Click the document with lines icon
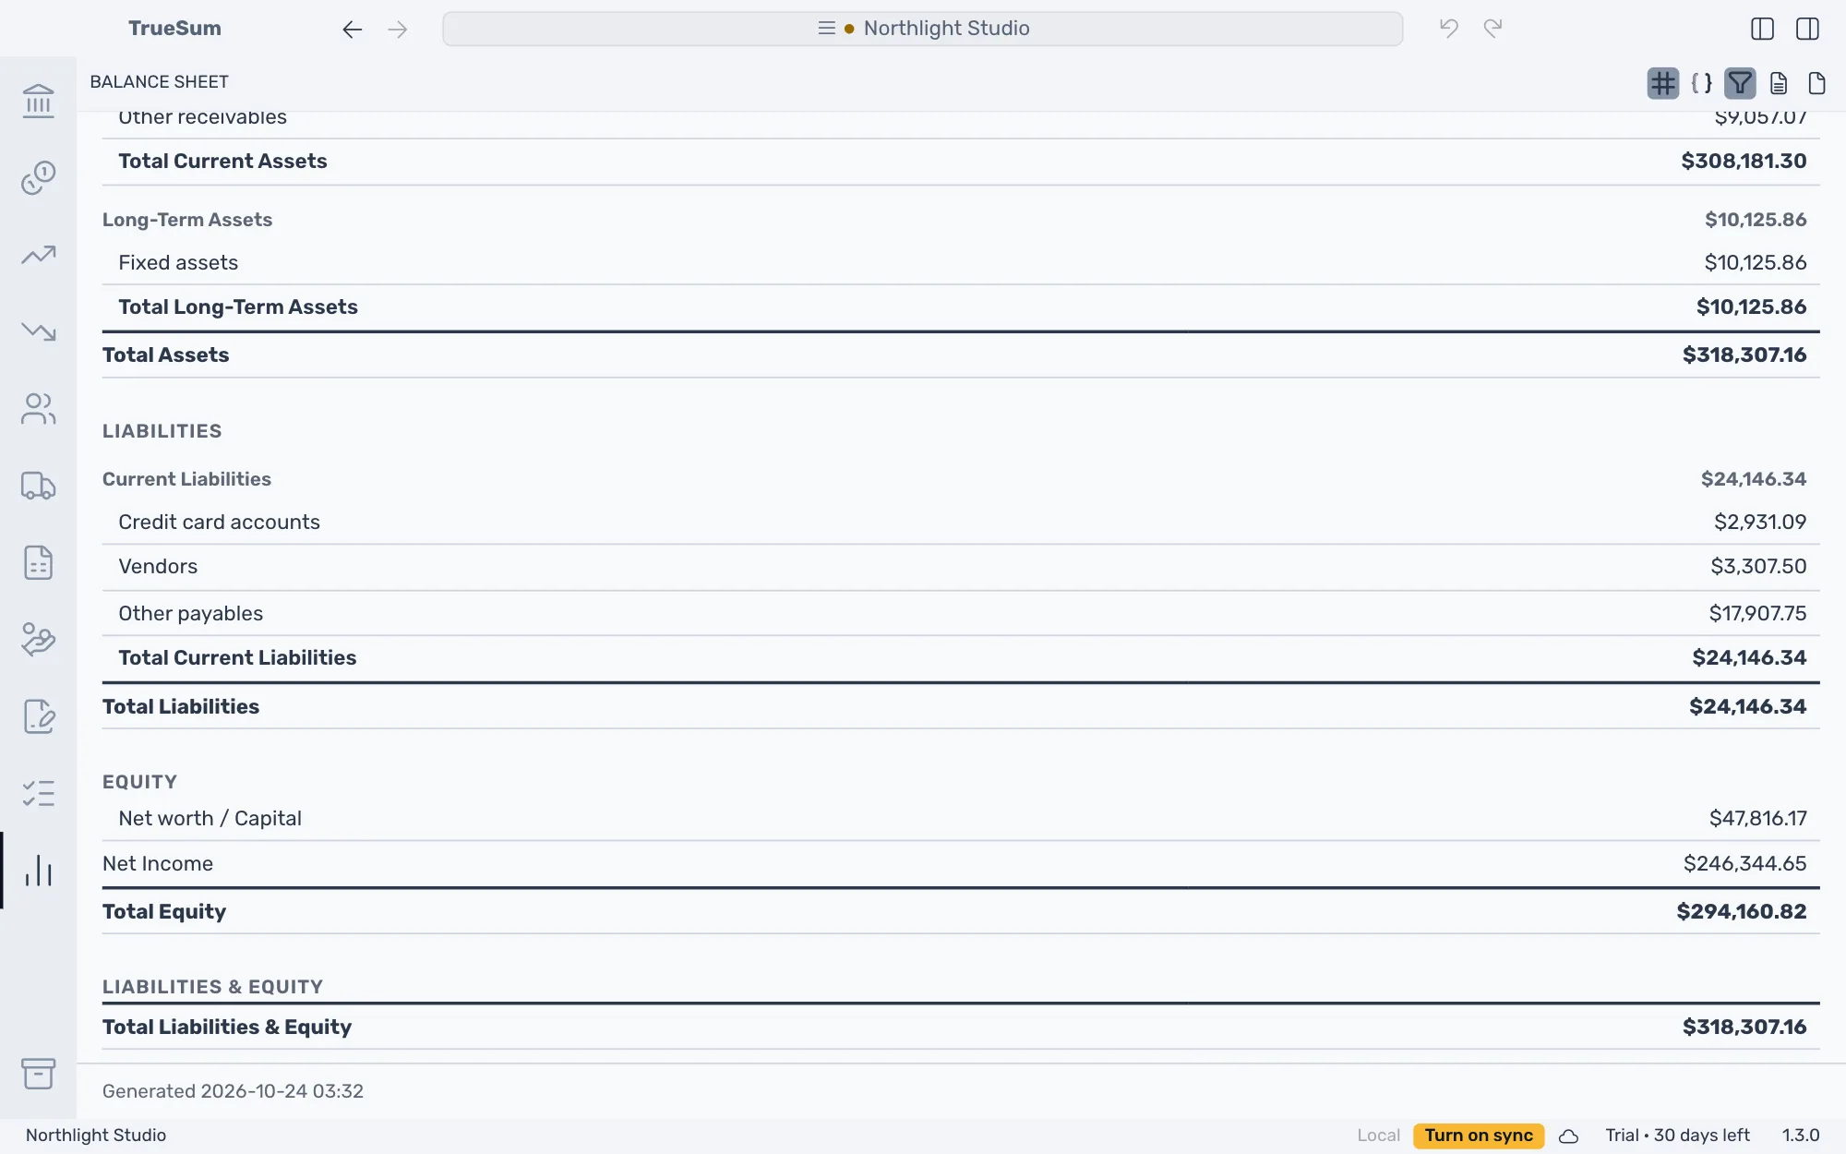This screenshot has width=1846, height=1154. [x=1779, y=84]
